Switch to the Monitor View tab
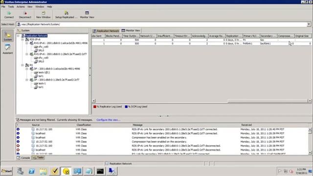This screenshot has height=176, width=313. [131, 30]
